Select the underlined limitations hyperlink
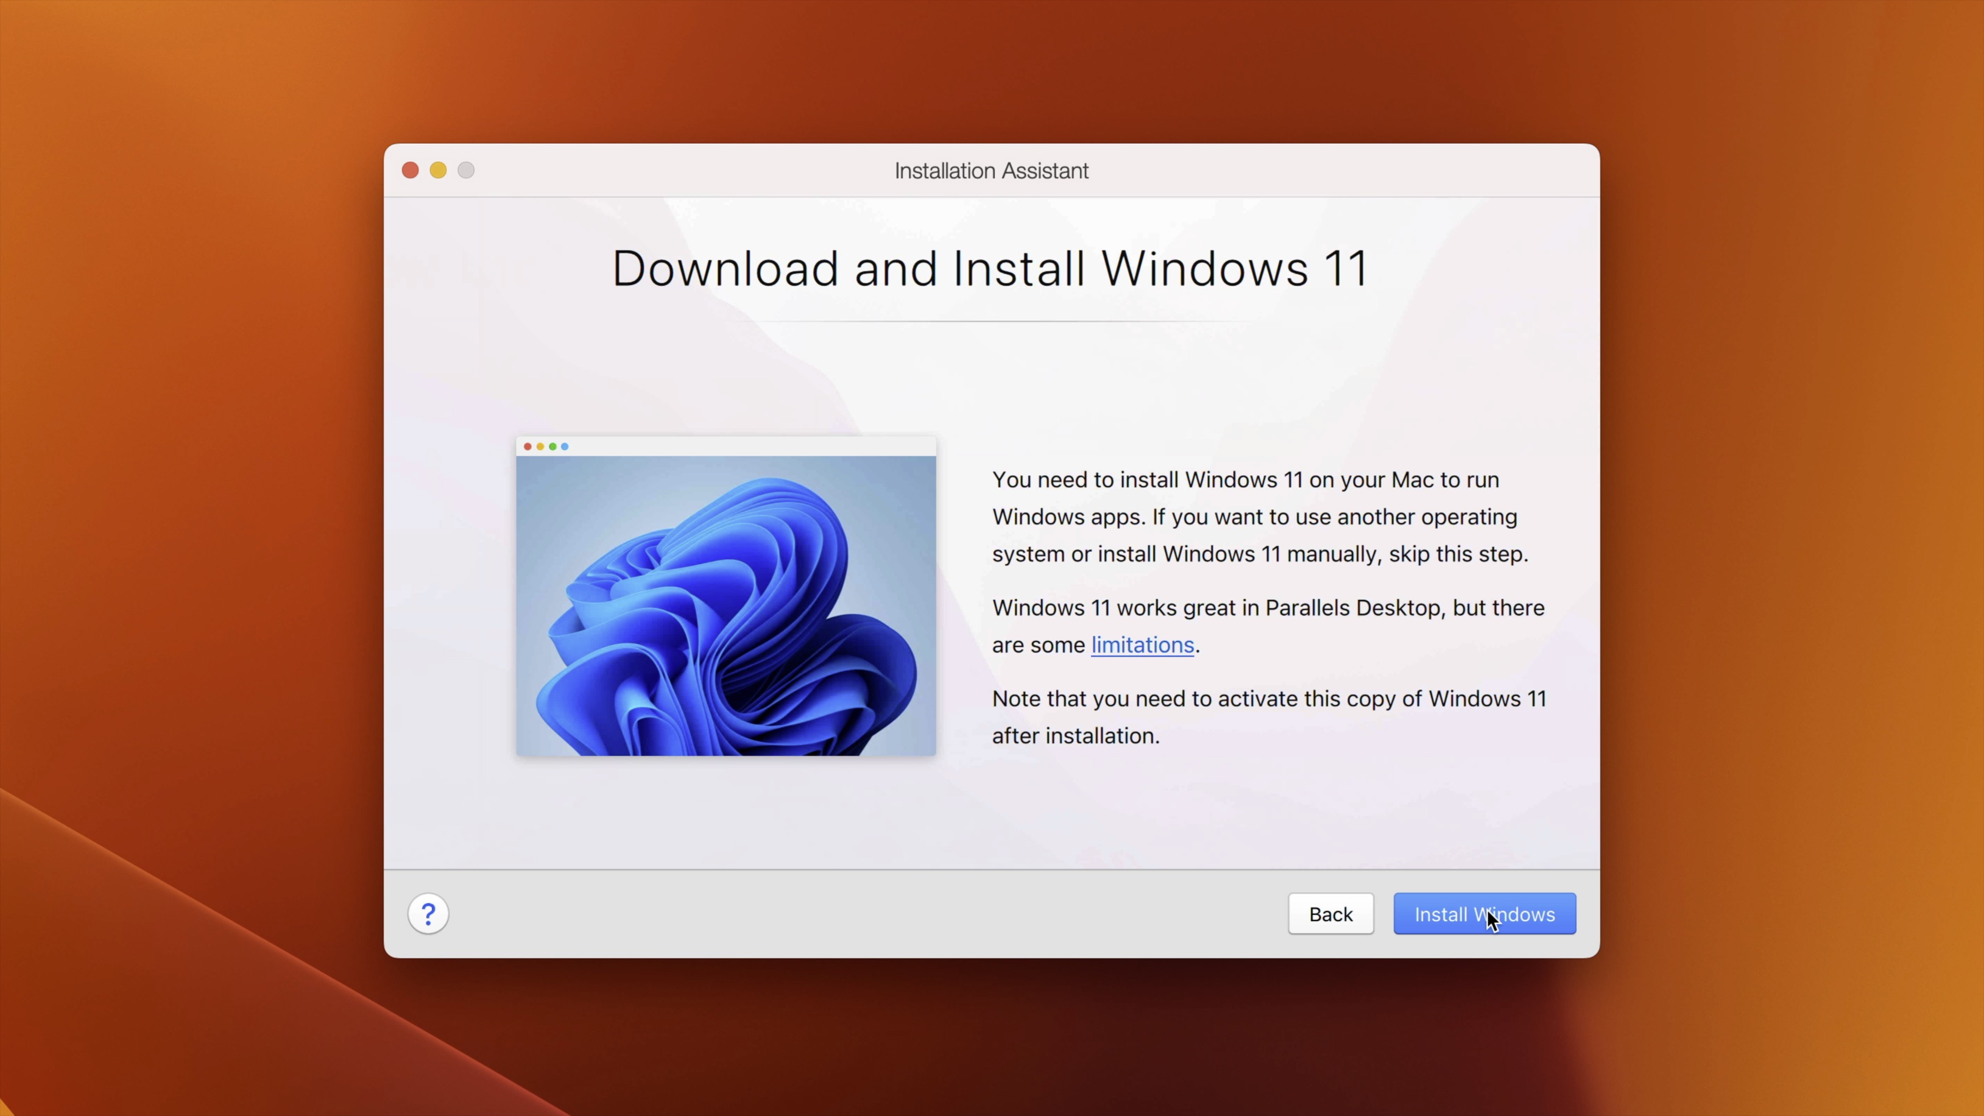This screenshot has height=1116, width=1984. tap(1142, 645)
